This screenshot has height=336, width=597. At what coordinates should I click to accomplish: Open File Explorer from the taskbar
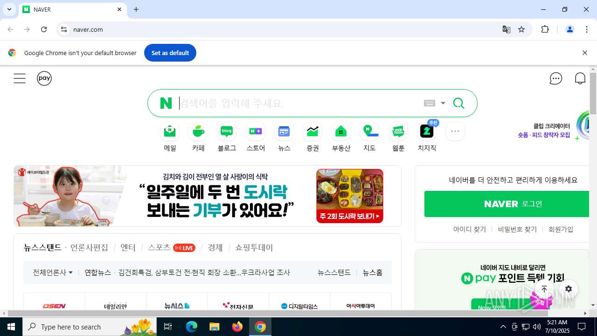click(214, 327)
